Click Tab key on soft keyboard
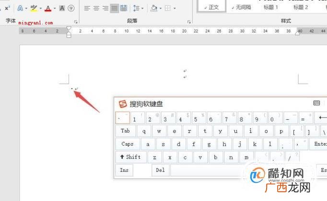Screen dimensions: 327x201 pos(126,131)
